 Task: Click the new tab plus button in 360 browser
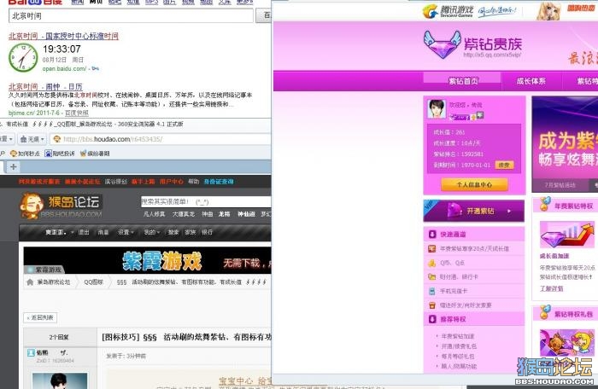pos(14,166)
